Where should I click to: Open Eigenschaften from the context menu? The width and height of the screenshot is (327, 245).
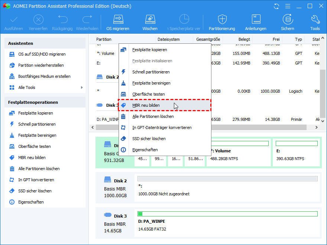pyautogui.click(x=165, y=150)
